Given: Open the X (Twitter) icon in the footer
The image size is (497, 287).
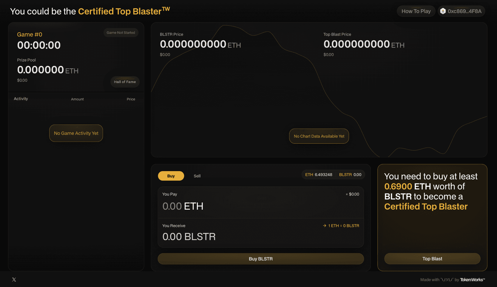Looking at the screenshot, I should click(x=14, y=279).
